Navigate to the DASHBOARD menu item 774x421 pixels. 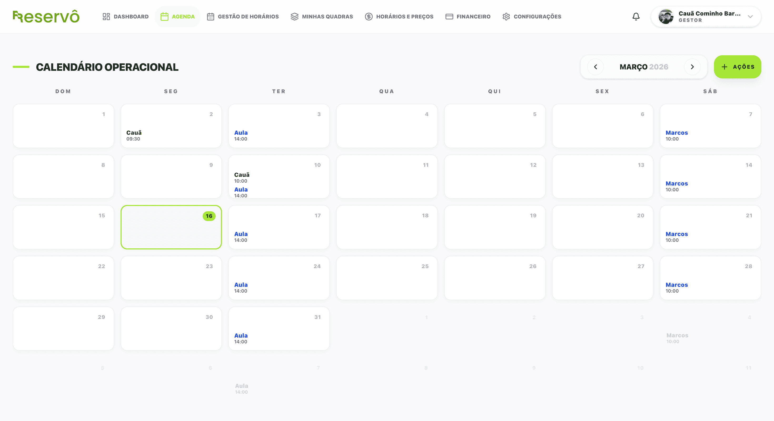tap(131, 17)
